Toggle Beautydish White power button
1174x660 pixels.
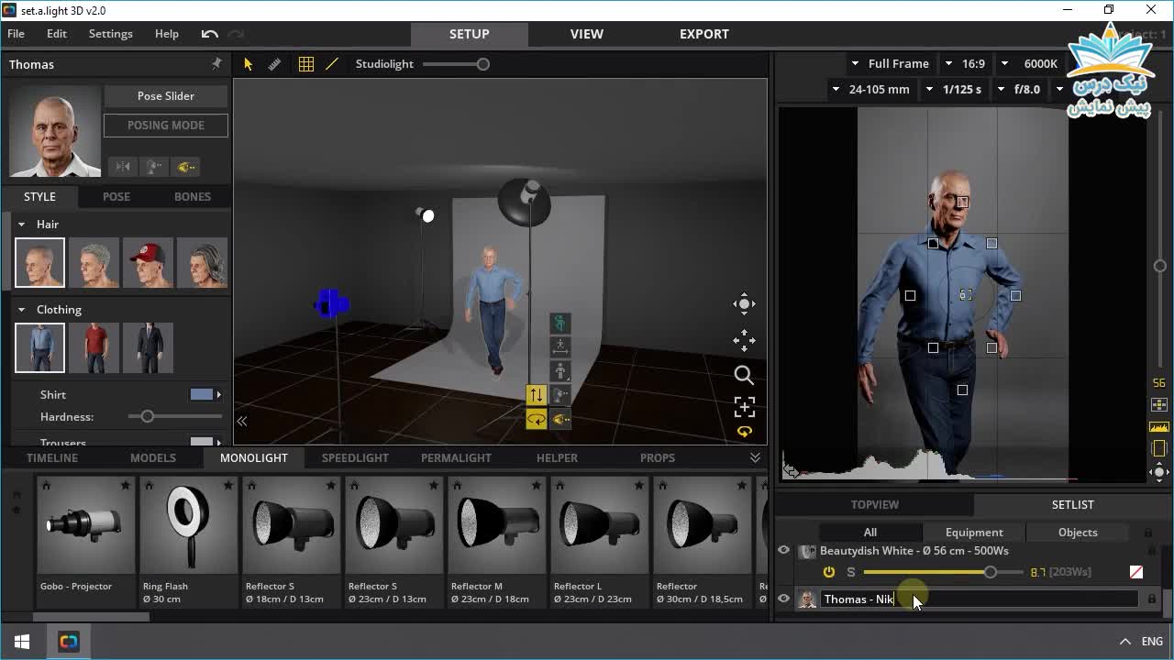(829, 572)
